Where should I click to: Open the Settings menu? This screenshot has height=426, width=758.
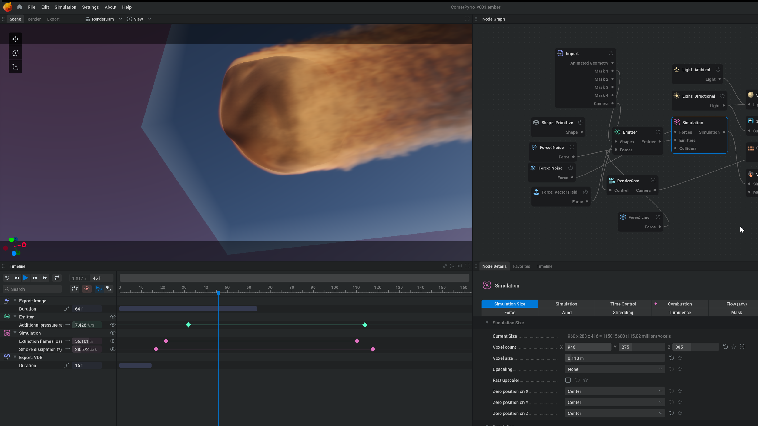90,7
